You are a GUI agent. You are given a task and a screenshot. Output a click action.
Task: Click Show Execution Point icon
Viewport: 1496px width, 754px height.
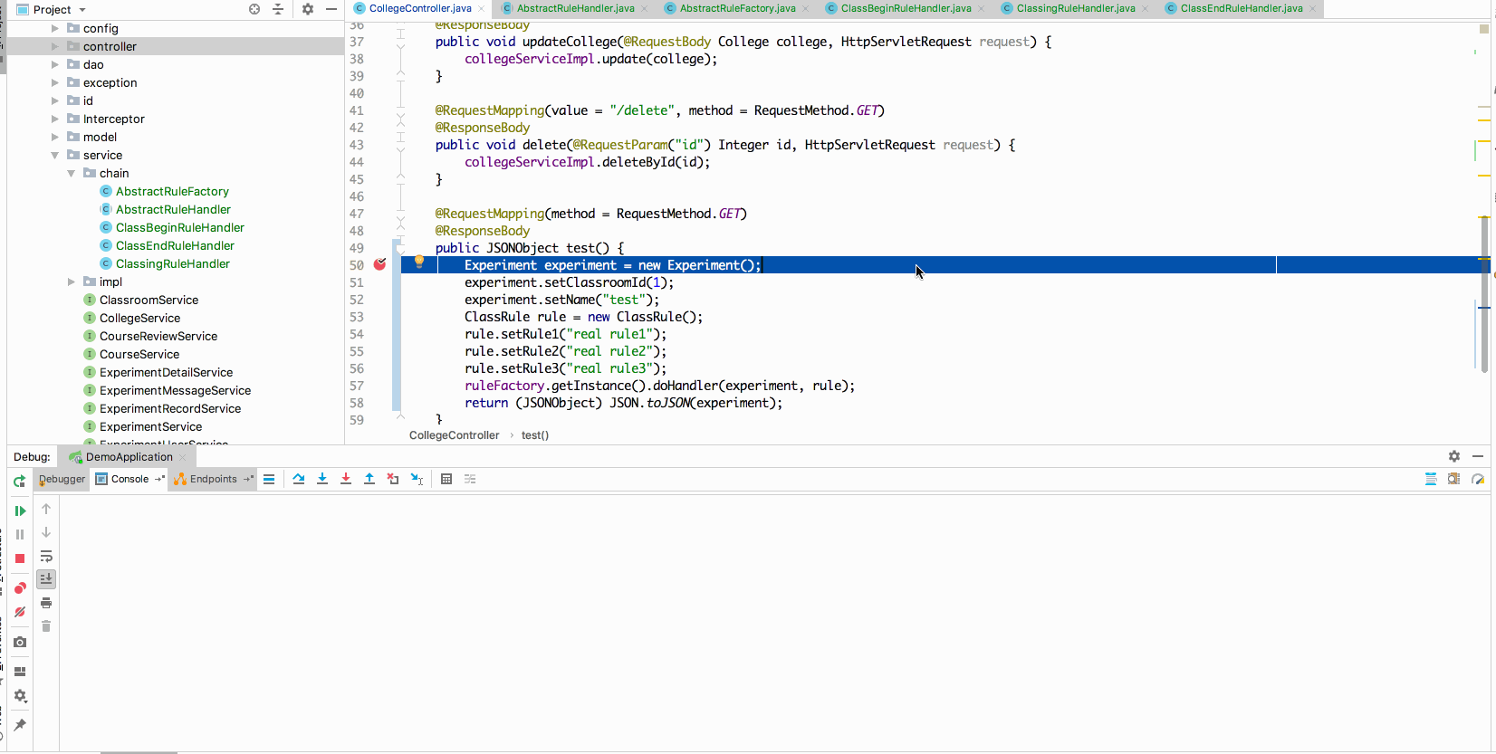click(269, 479)
